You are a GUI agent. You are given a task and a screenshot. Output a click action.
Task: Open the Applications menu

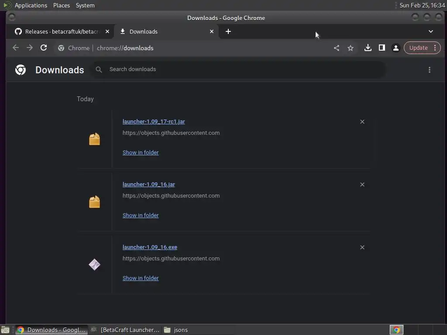tap(31, 5)
